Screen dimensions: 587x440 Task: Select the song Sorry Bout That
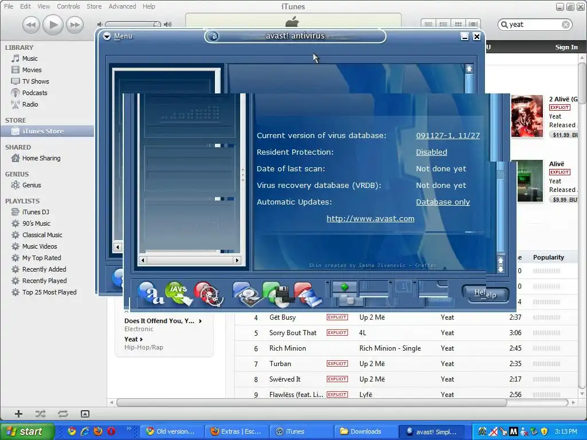pyautogui.click(x=293, y=333)
